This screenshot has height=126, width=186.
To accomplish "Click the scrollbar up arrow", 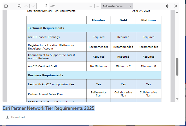I will coord(177,12).
